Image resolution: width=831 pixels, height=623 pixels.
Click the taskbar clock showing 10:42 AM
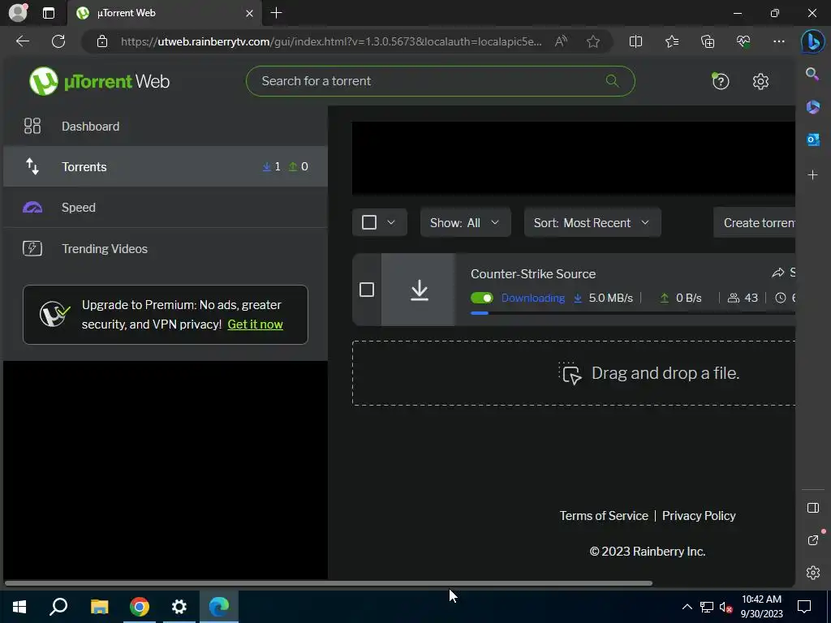761,607
